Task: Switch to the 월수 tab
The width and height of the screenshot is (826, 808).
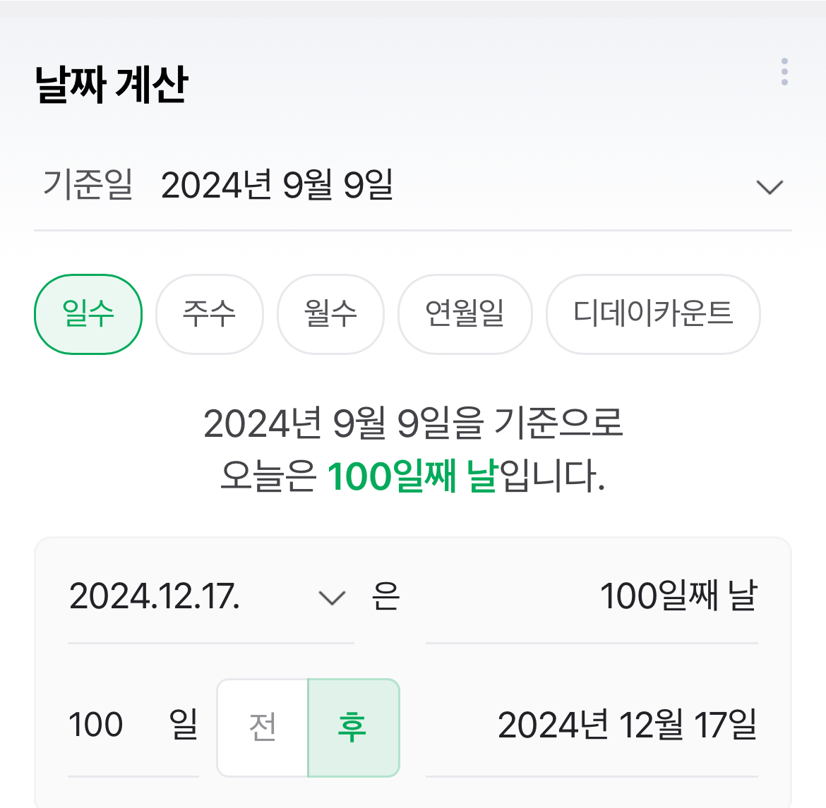Action: tap(330, 314)
